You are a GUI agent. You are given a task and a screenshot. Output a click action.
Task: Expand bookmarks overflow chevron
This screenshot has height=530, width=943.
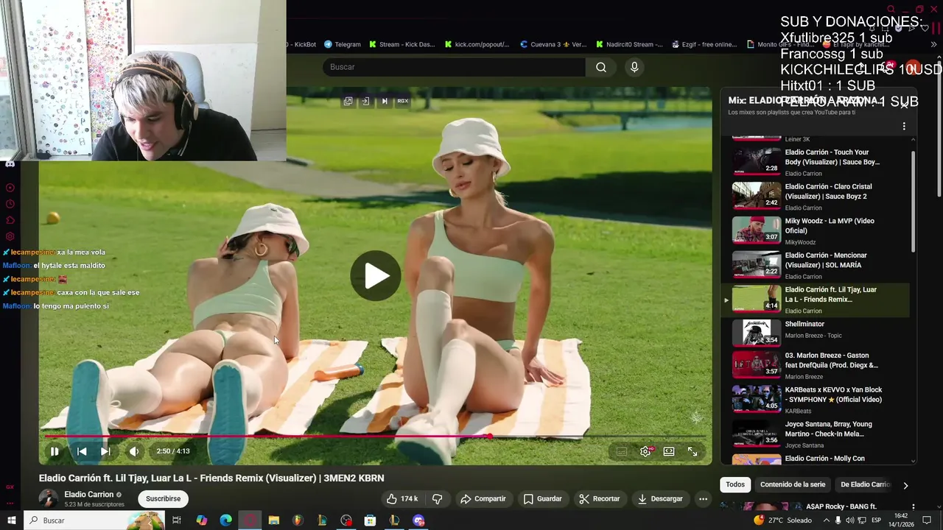(934, 44)
